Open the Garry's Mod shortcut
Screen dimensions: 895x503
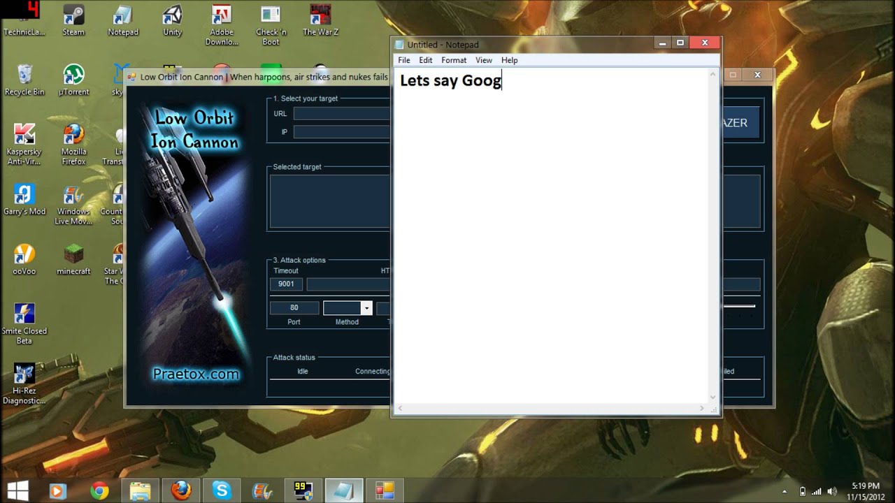tap(24, 199)
